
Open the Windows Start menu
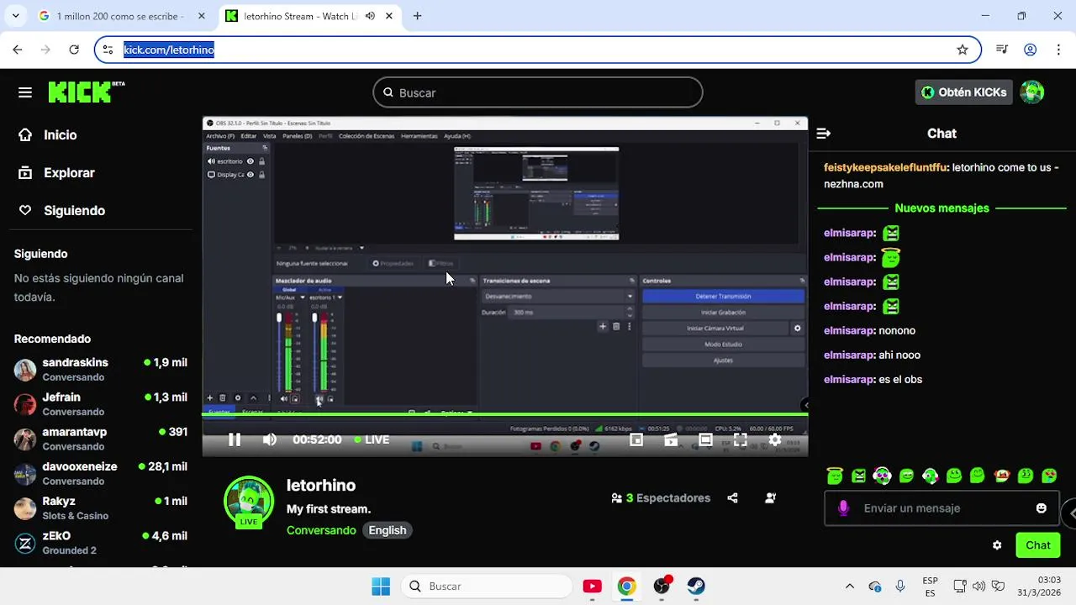[x=381, y=586]
